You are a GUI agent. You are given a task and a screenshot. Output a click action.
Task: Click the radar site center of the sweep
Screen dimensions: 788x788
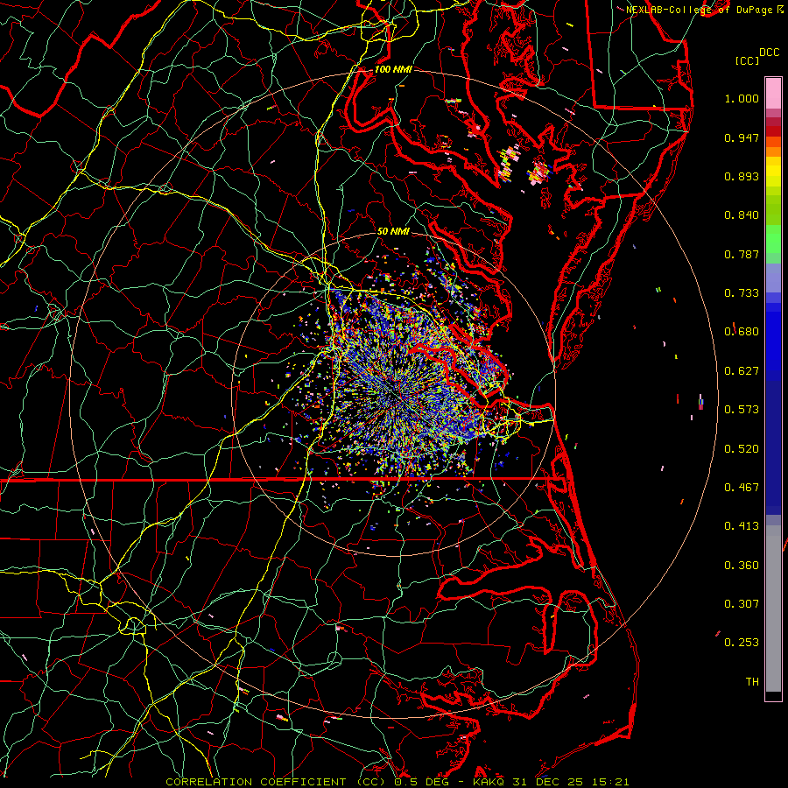394,394
